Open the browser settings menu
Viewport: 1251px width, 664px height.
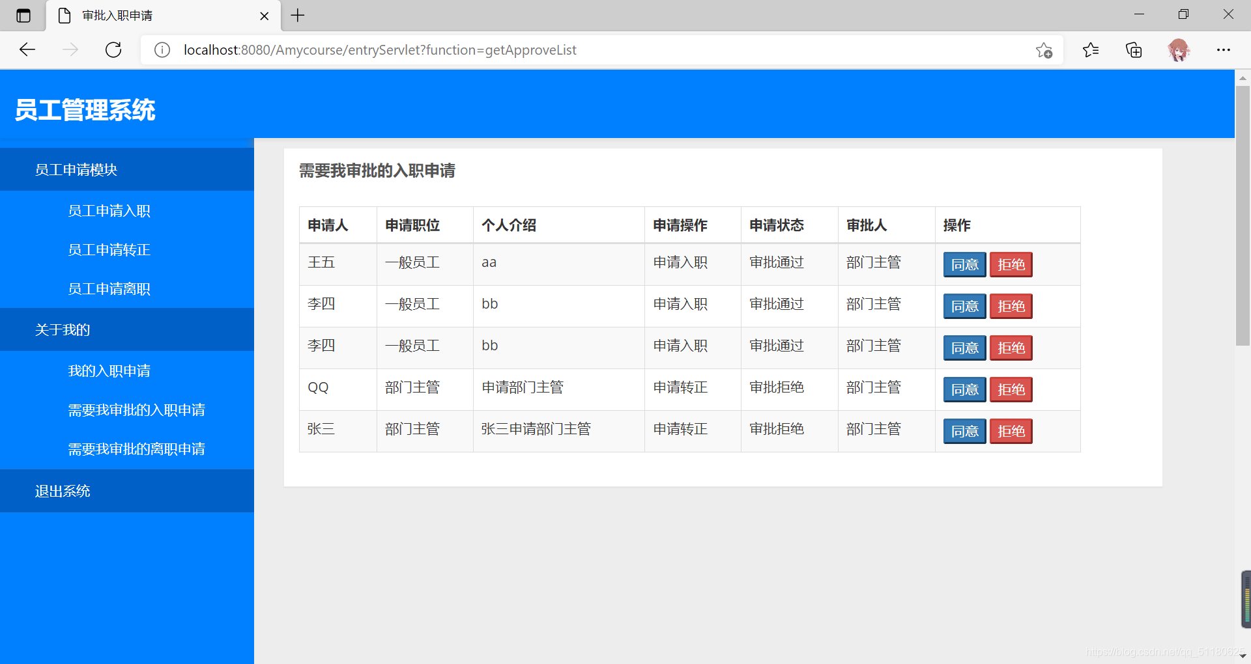coord(1224,49)
